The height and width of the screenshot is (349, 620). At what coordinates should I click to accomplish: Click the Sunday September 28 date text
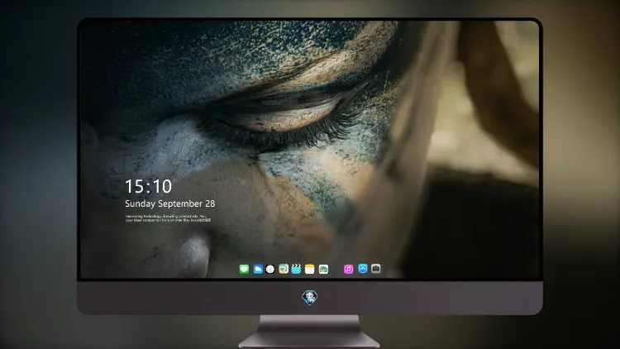[170, 203]
